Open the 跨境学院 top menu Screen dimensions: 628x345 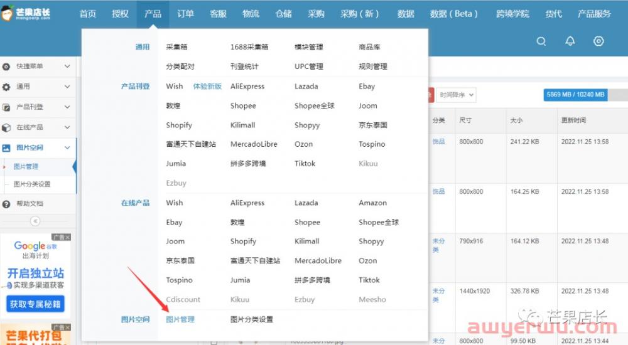coord(512,14)
